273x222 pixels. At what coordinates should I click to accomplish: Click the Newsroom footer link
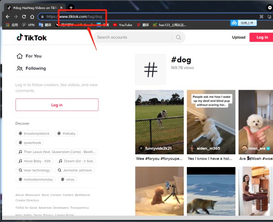point(33,195)
